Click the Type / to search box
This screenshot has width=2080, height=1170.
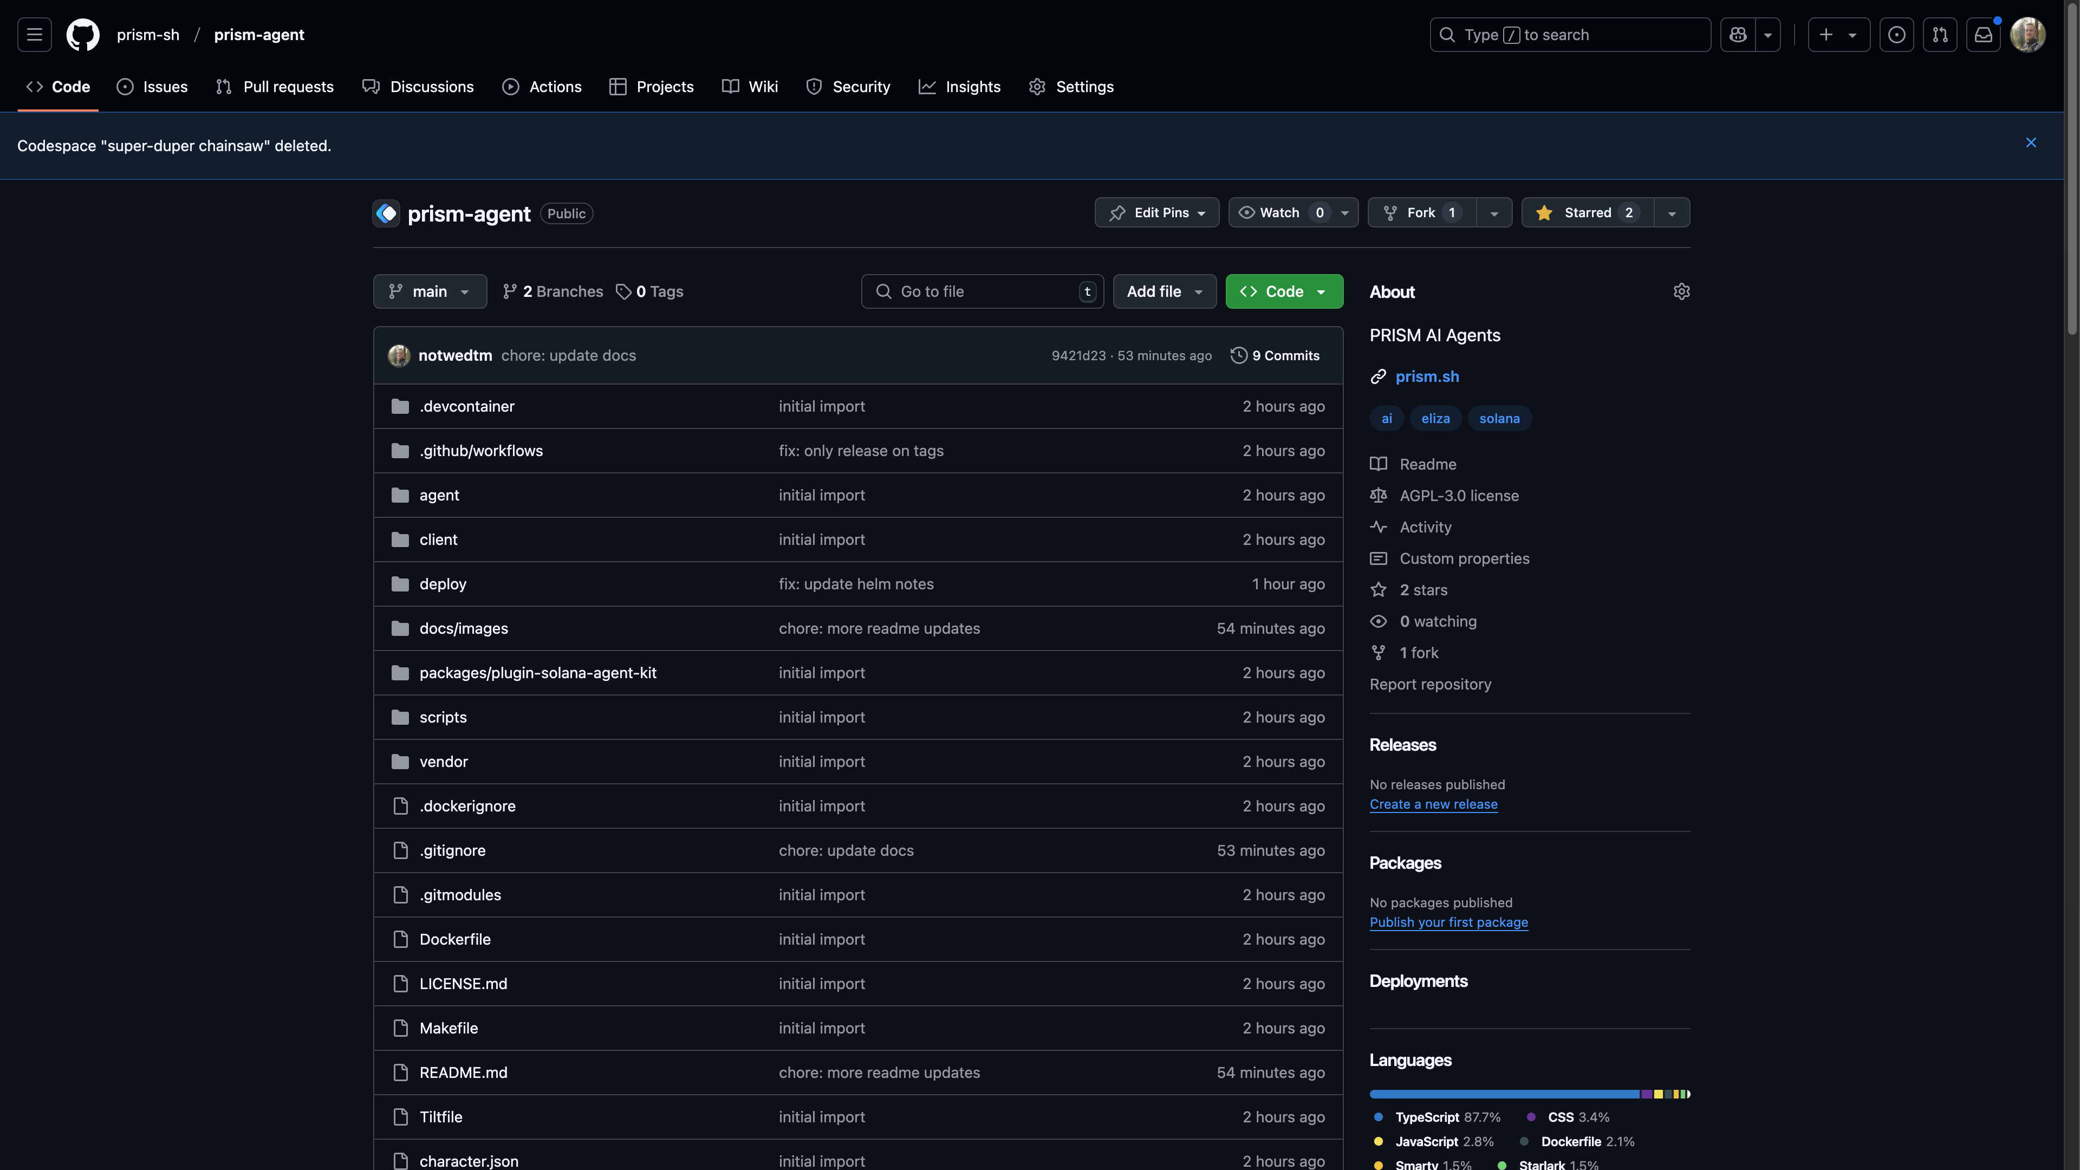[x=1570, y=35]
